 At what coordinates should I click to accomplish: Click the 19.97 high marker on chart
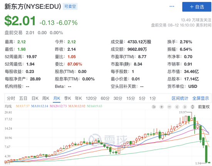coord(183,112)
